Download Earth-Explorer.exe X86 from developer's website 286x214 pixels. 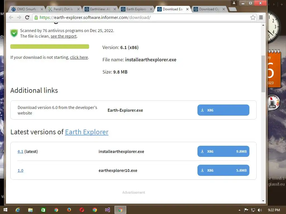pyautogui.click(x=223, y=110)
